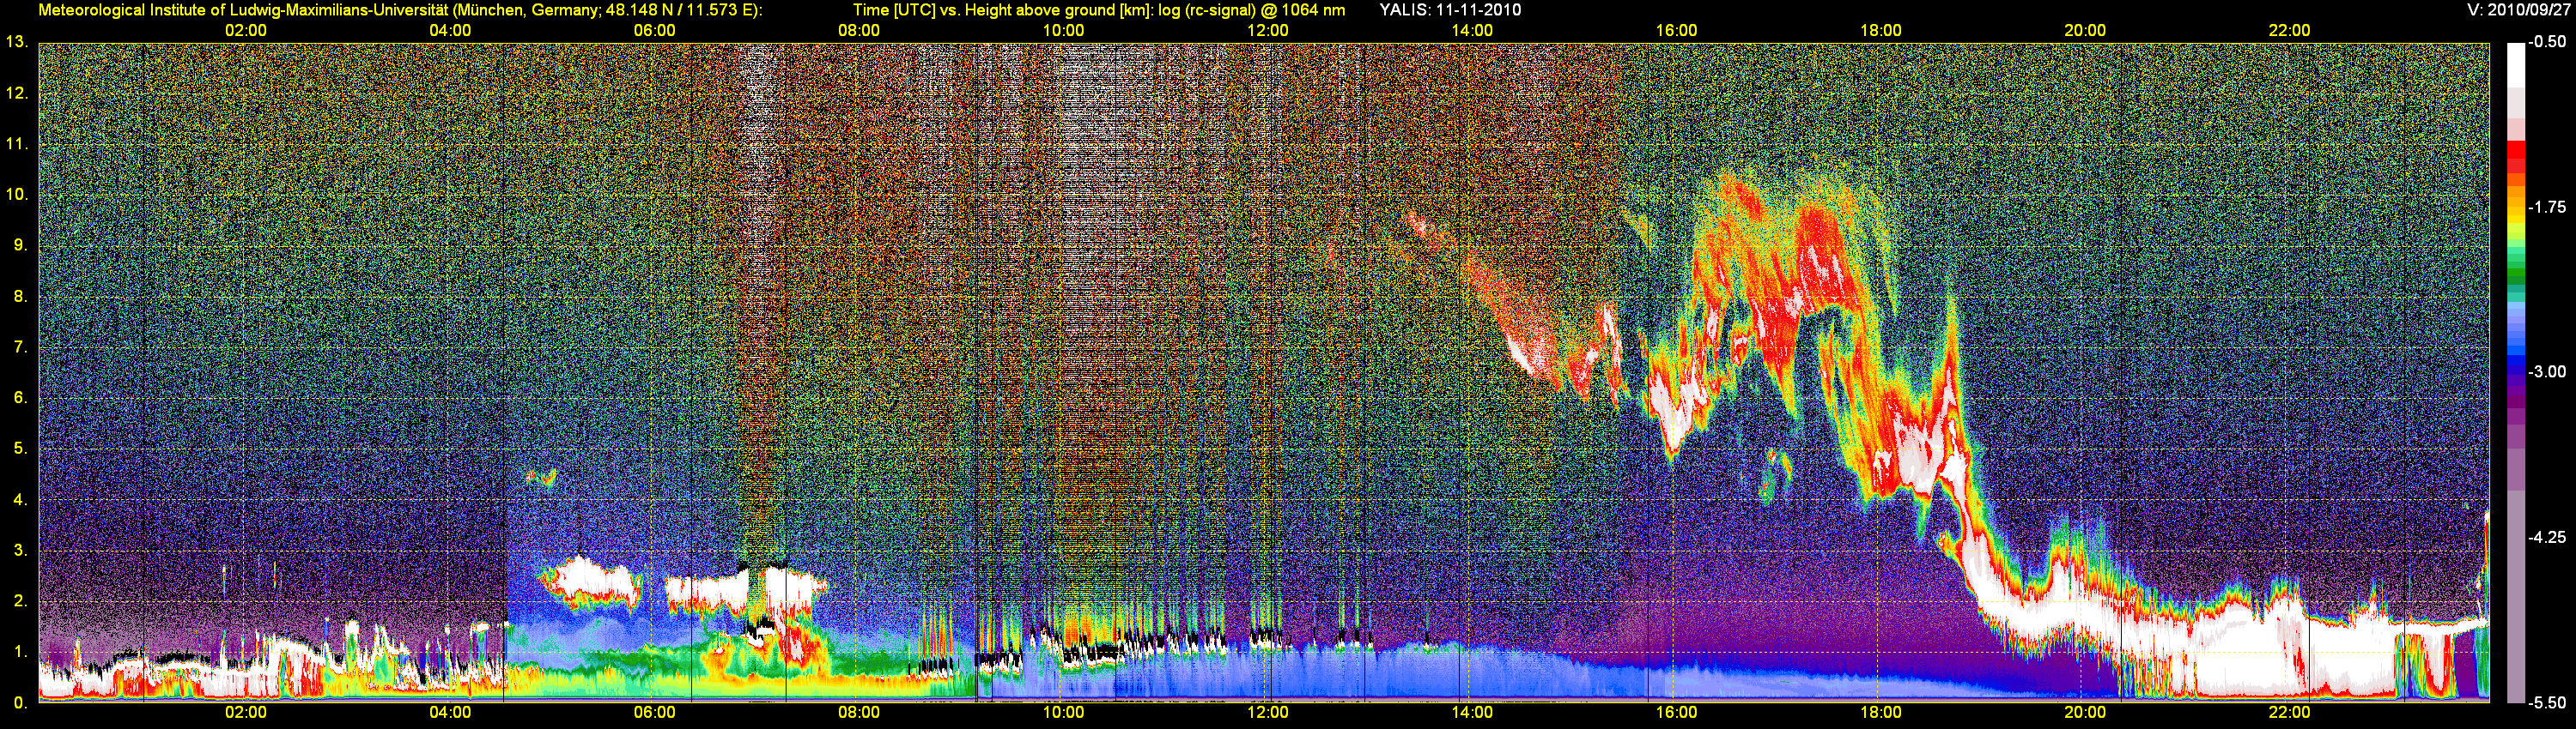The image size is (2576, 729).
Task: Click the -0.50 colorbar scale value
Action: 2547,42
